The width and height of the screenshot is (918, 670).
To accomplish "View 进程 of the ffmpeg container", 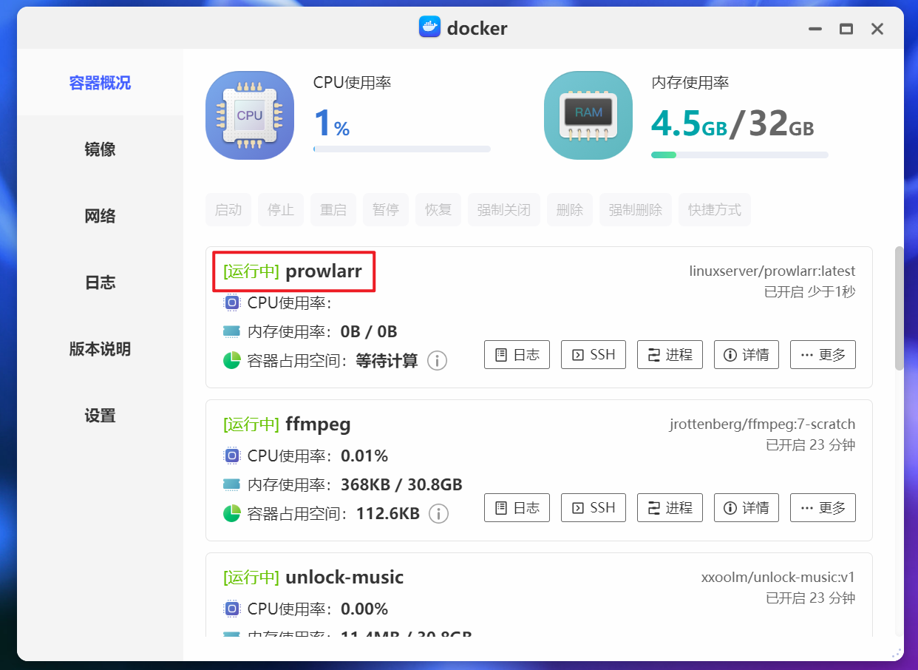I will [x=670, y=508].
